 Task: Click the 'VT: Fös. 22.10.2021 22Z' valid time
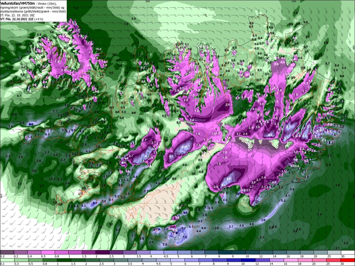tap(17, 19)
